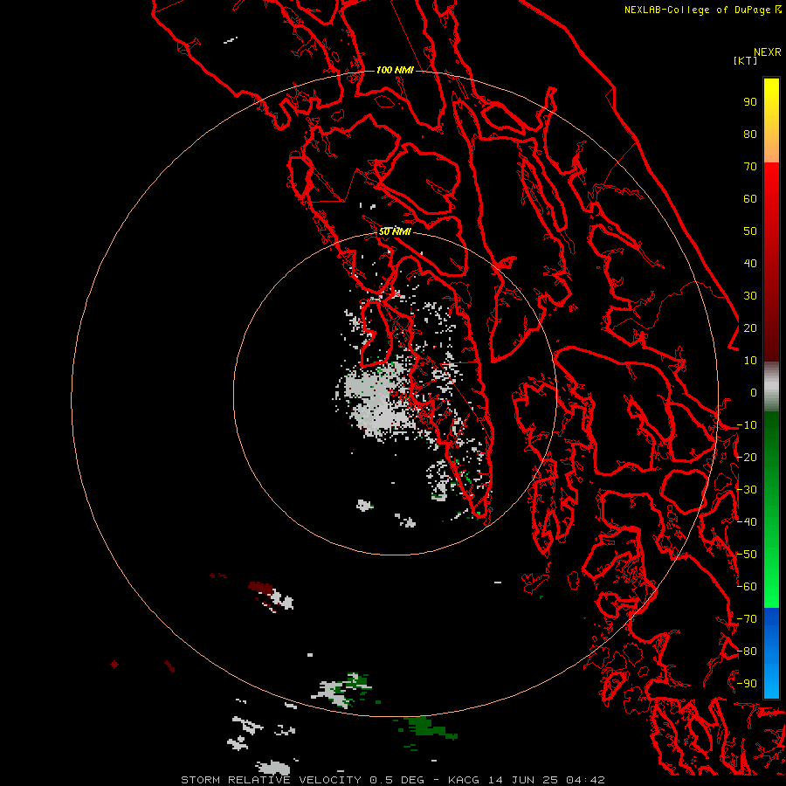Click the -70 value on velocity scale
The image size is (786, 786).
747,619
